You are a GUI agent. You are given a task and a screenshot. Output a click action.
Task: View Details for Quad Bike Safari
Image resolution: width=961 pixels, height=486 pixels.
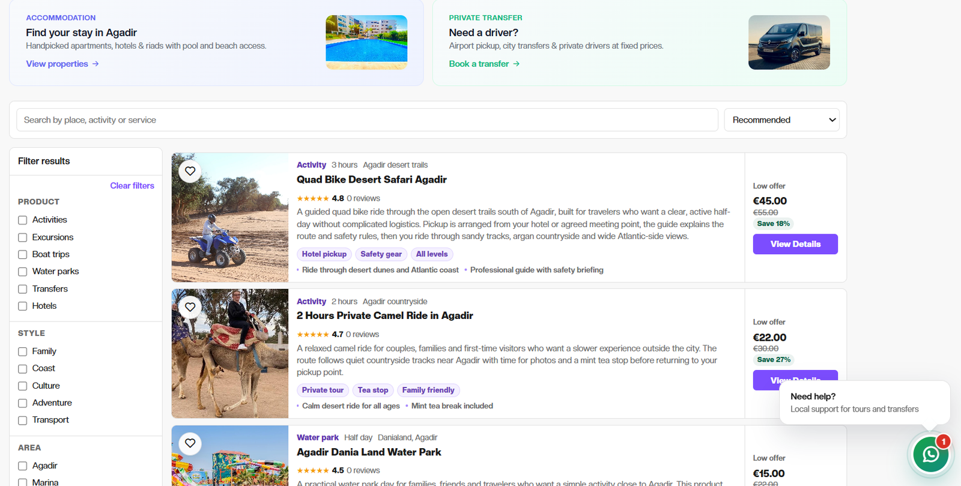[795, 244]
